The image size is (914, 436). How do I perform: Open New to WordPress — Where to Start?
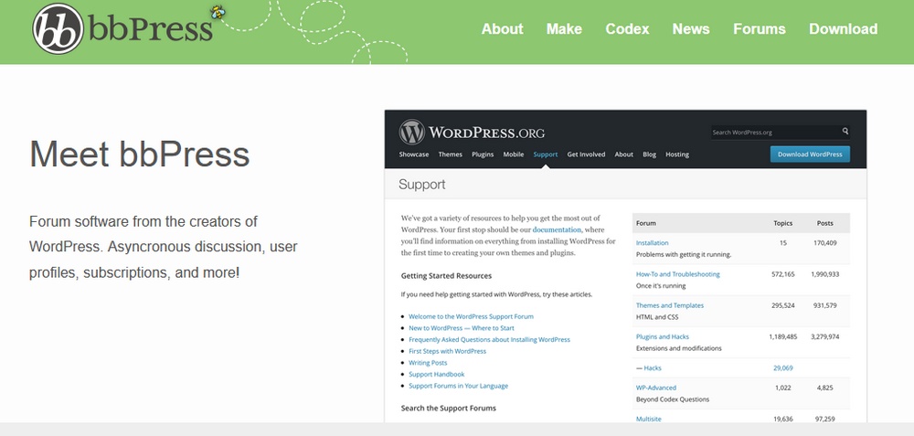tap(461, 328)
